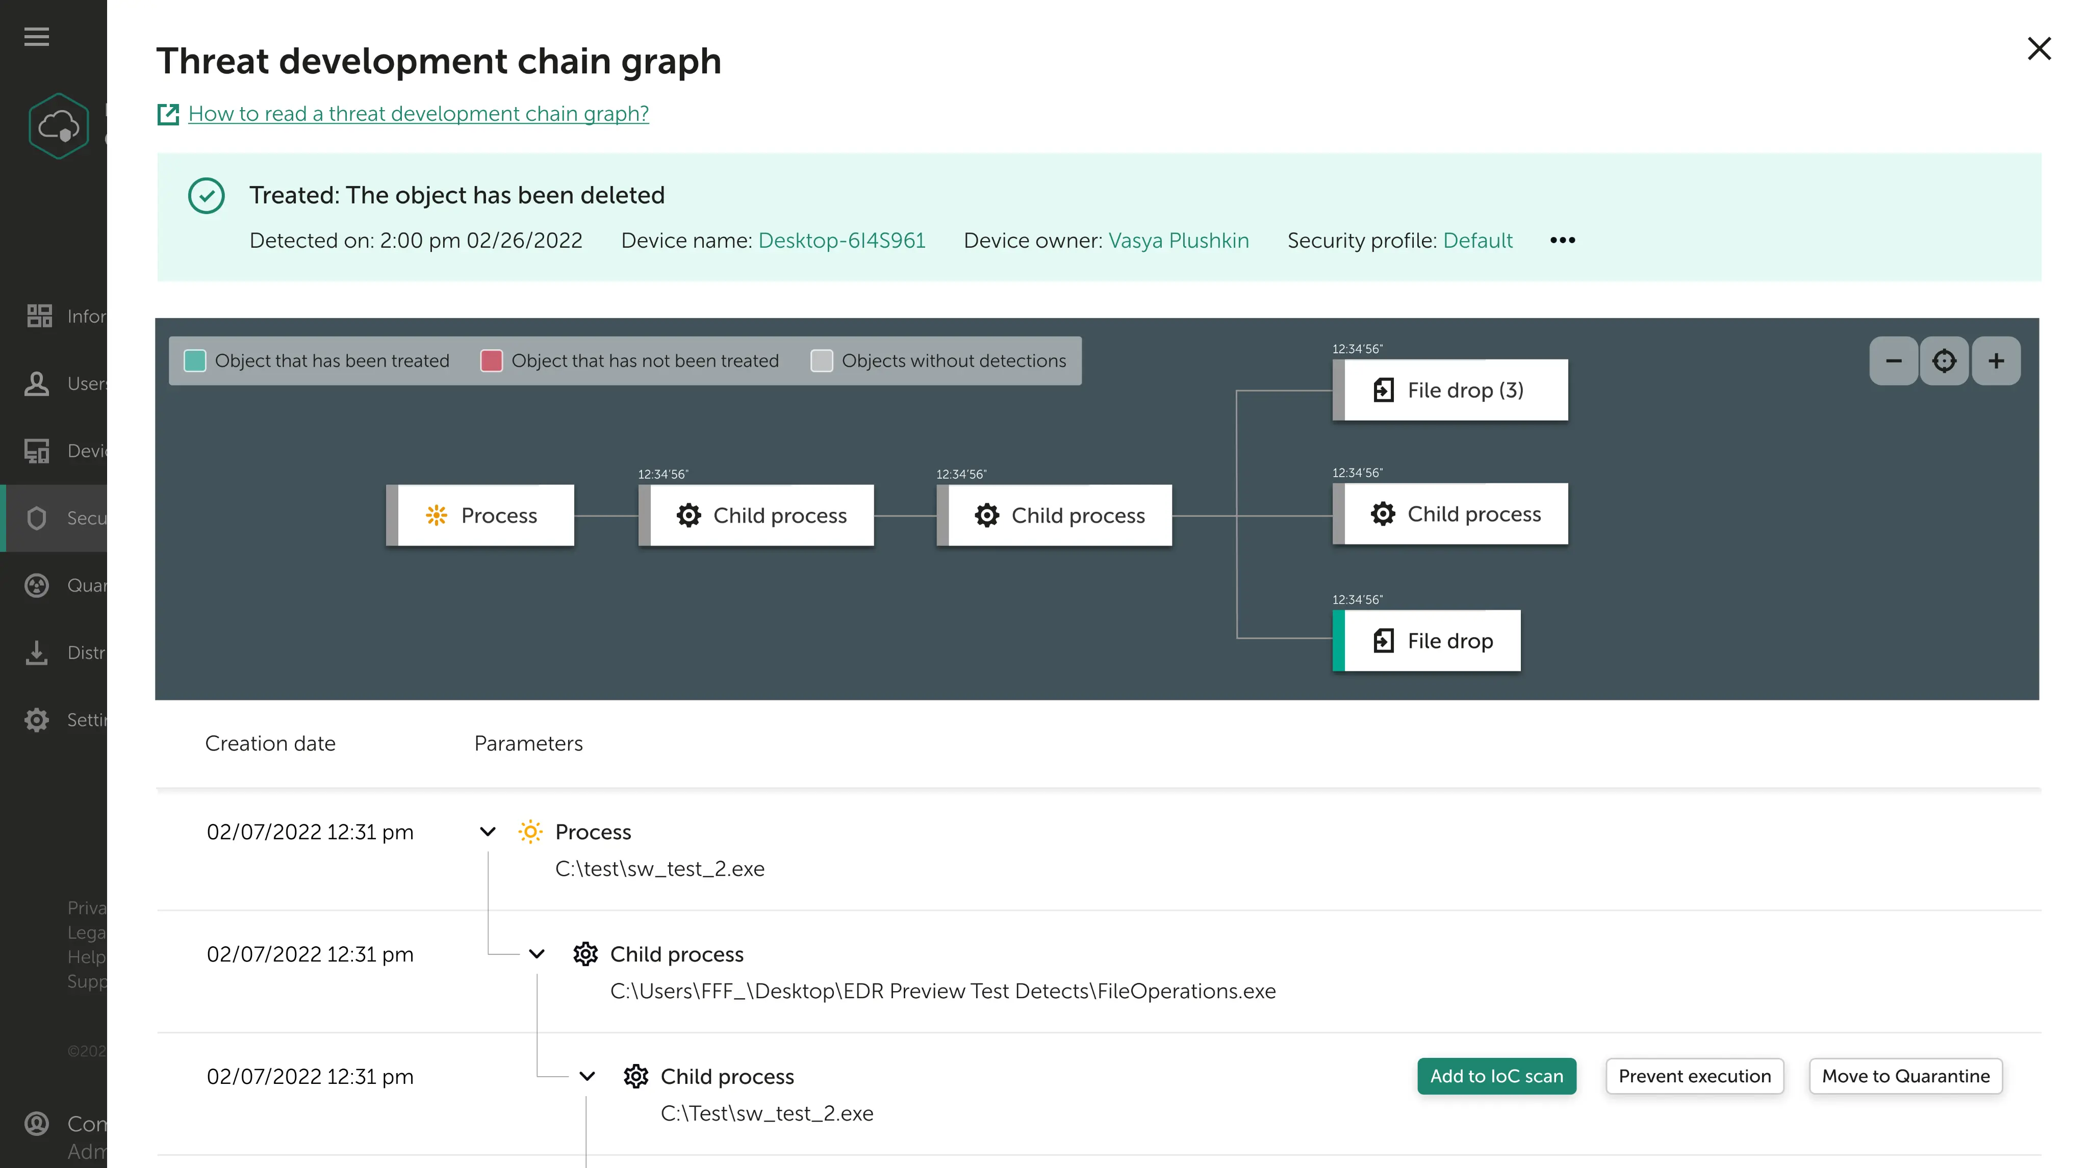The height and width of the screenshot is (1168, 2089).
Task: Zoom out of the chain graph
Action: coord(1894,360)
